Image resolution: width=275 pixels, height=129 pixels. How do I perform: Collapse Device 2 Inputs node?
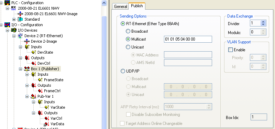pyautogui.click(x=21, y=47)
